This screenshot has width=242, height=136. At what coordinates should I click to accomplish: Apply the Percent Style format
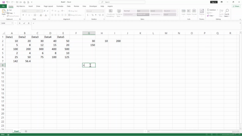click(92, 15)
